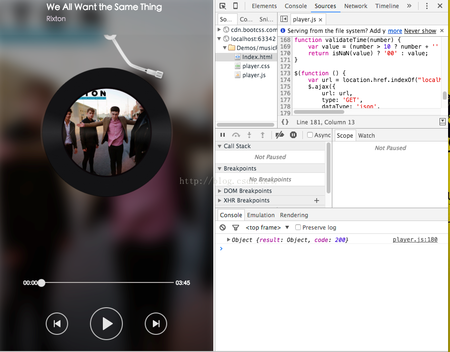Click the 'more' link in the infobar
The height and width of the screenshot is (352, 450).
[x=395, y=30]
